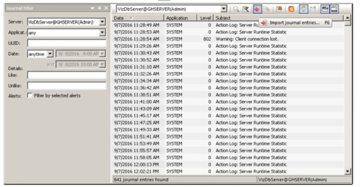Select the entry dated 9/7/2016 11:34:34 AM
Viewport: 363px width, 187px height.
(x=228, y=81)
